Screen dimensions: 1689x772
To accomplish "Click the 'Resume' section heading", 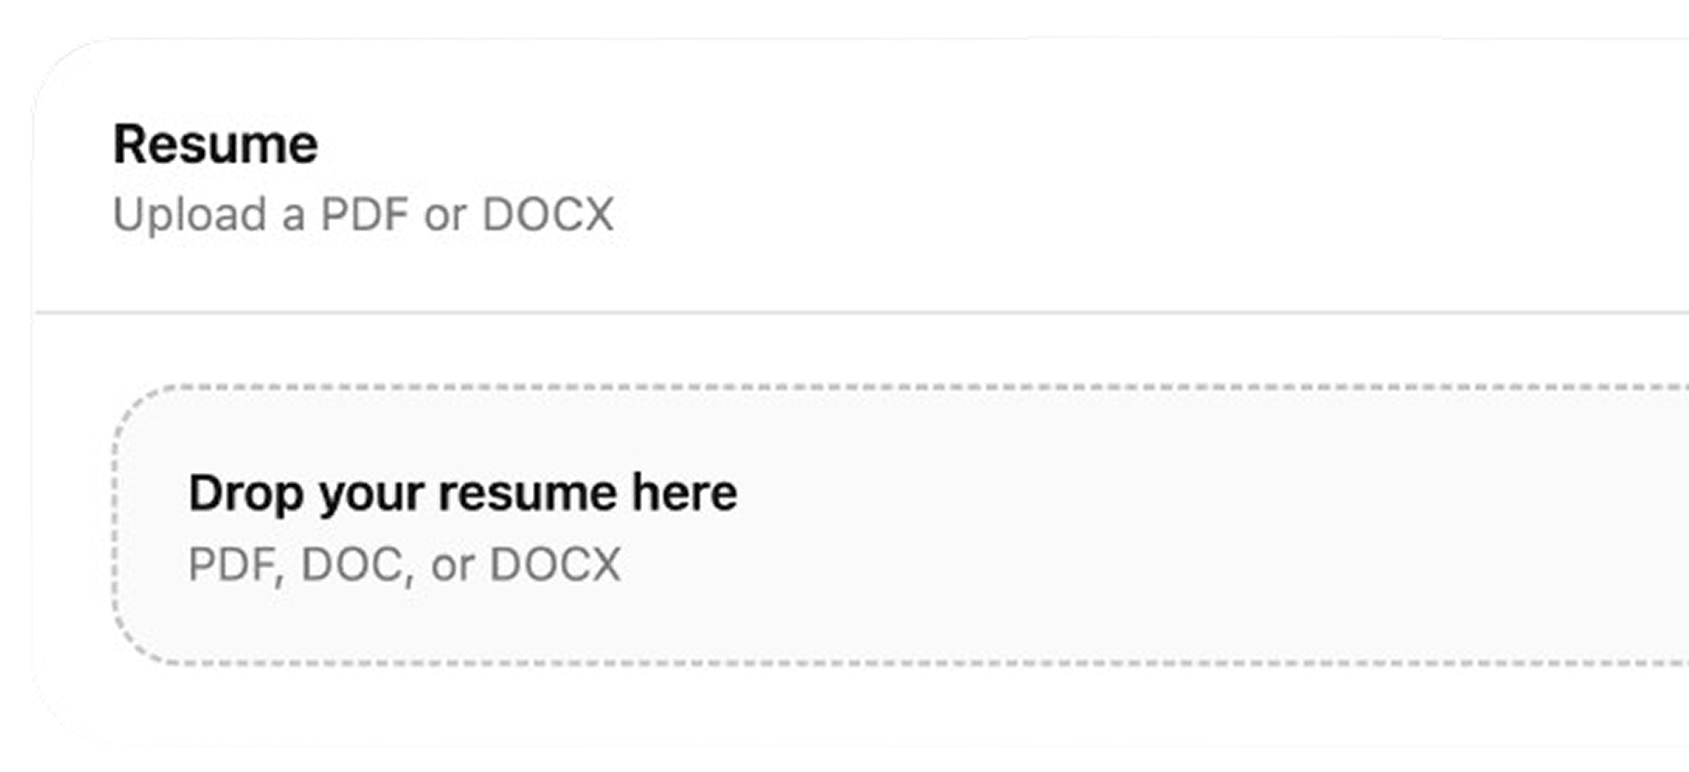I will [216, 143].
